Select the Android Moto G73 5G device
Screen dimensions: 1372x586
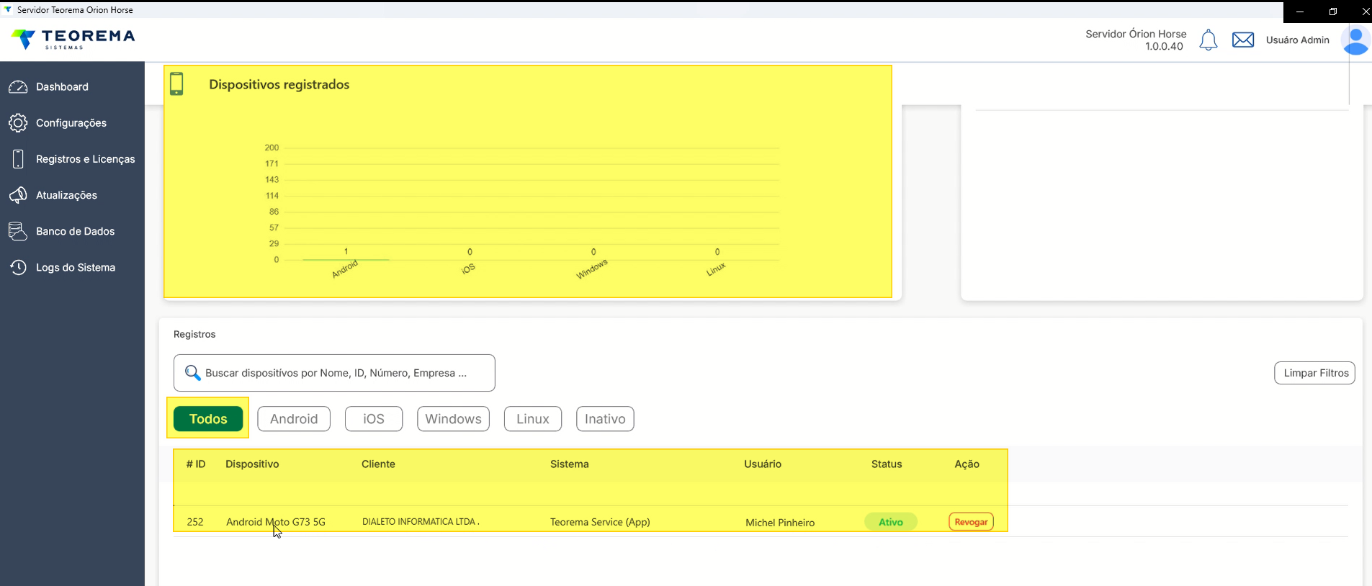tap(276, 522)
